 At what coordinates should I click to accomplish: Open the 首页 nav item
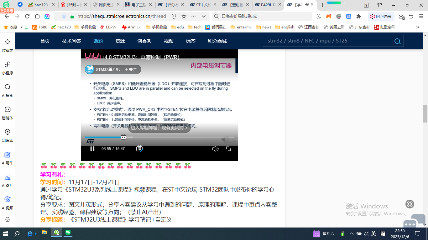pos(45,41)
